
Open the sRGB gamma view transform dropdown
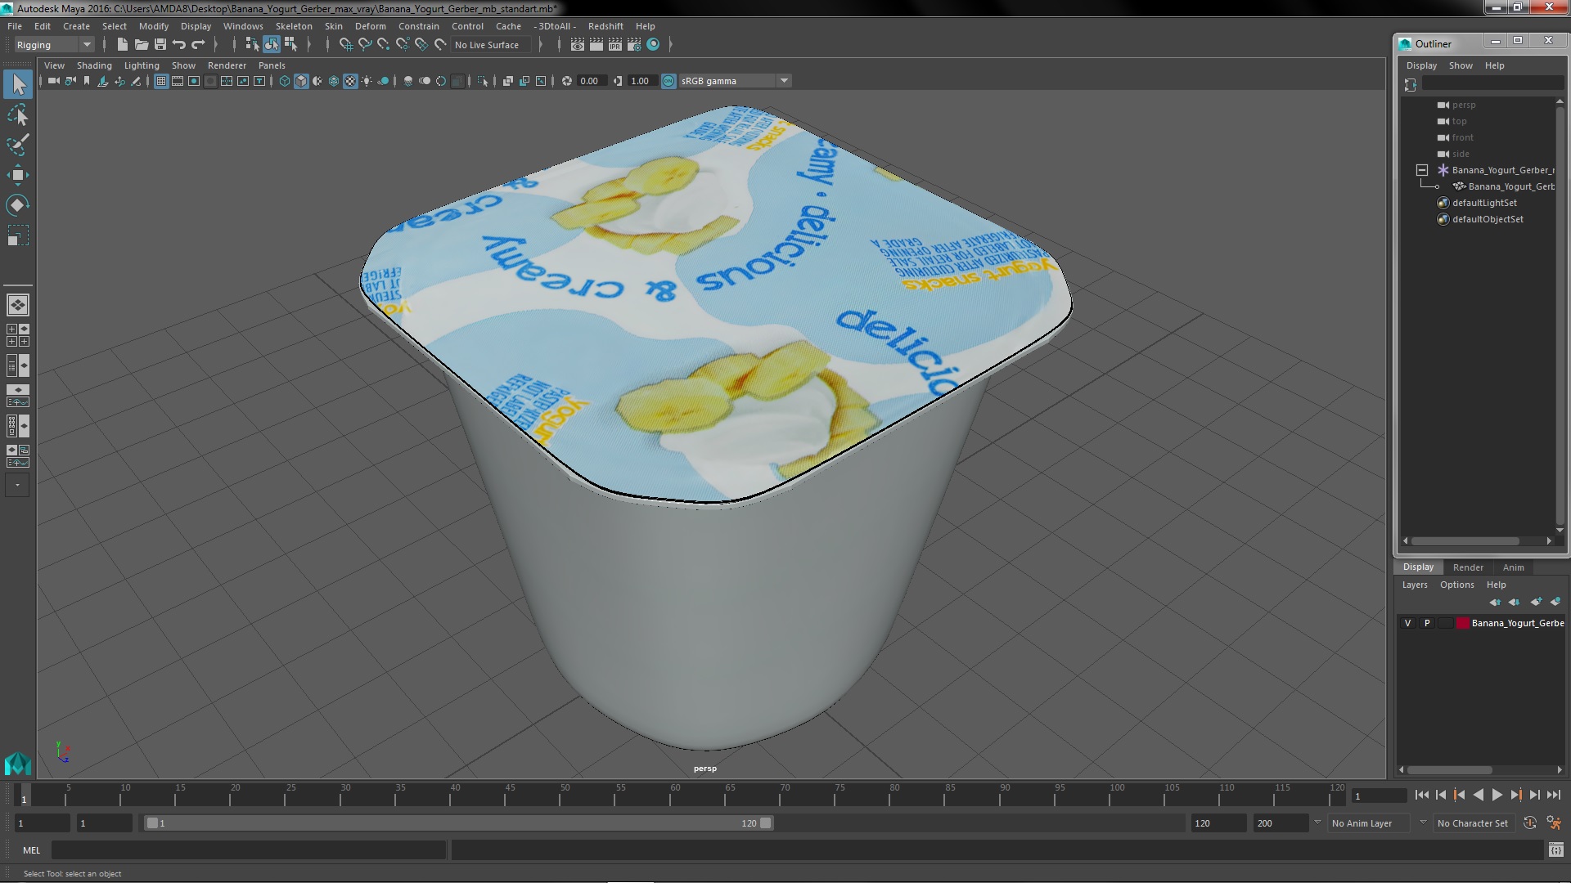(735, 81)
